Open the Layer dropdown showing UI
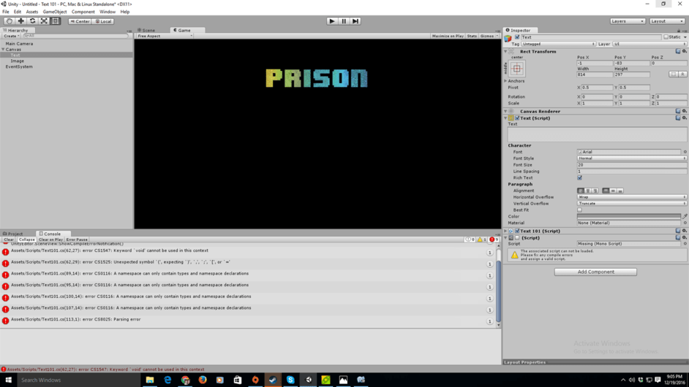 coord(650,44)
